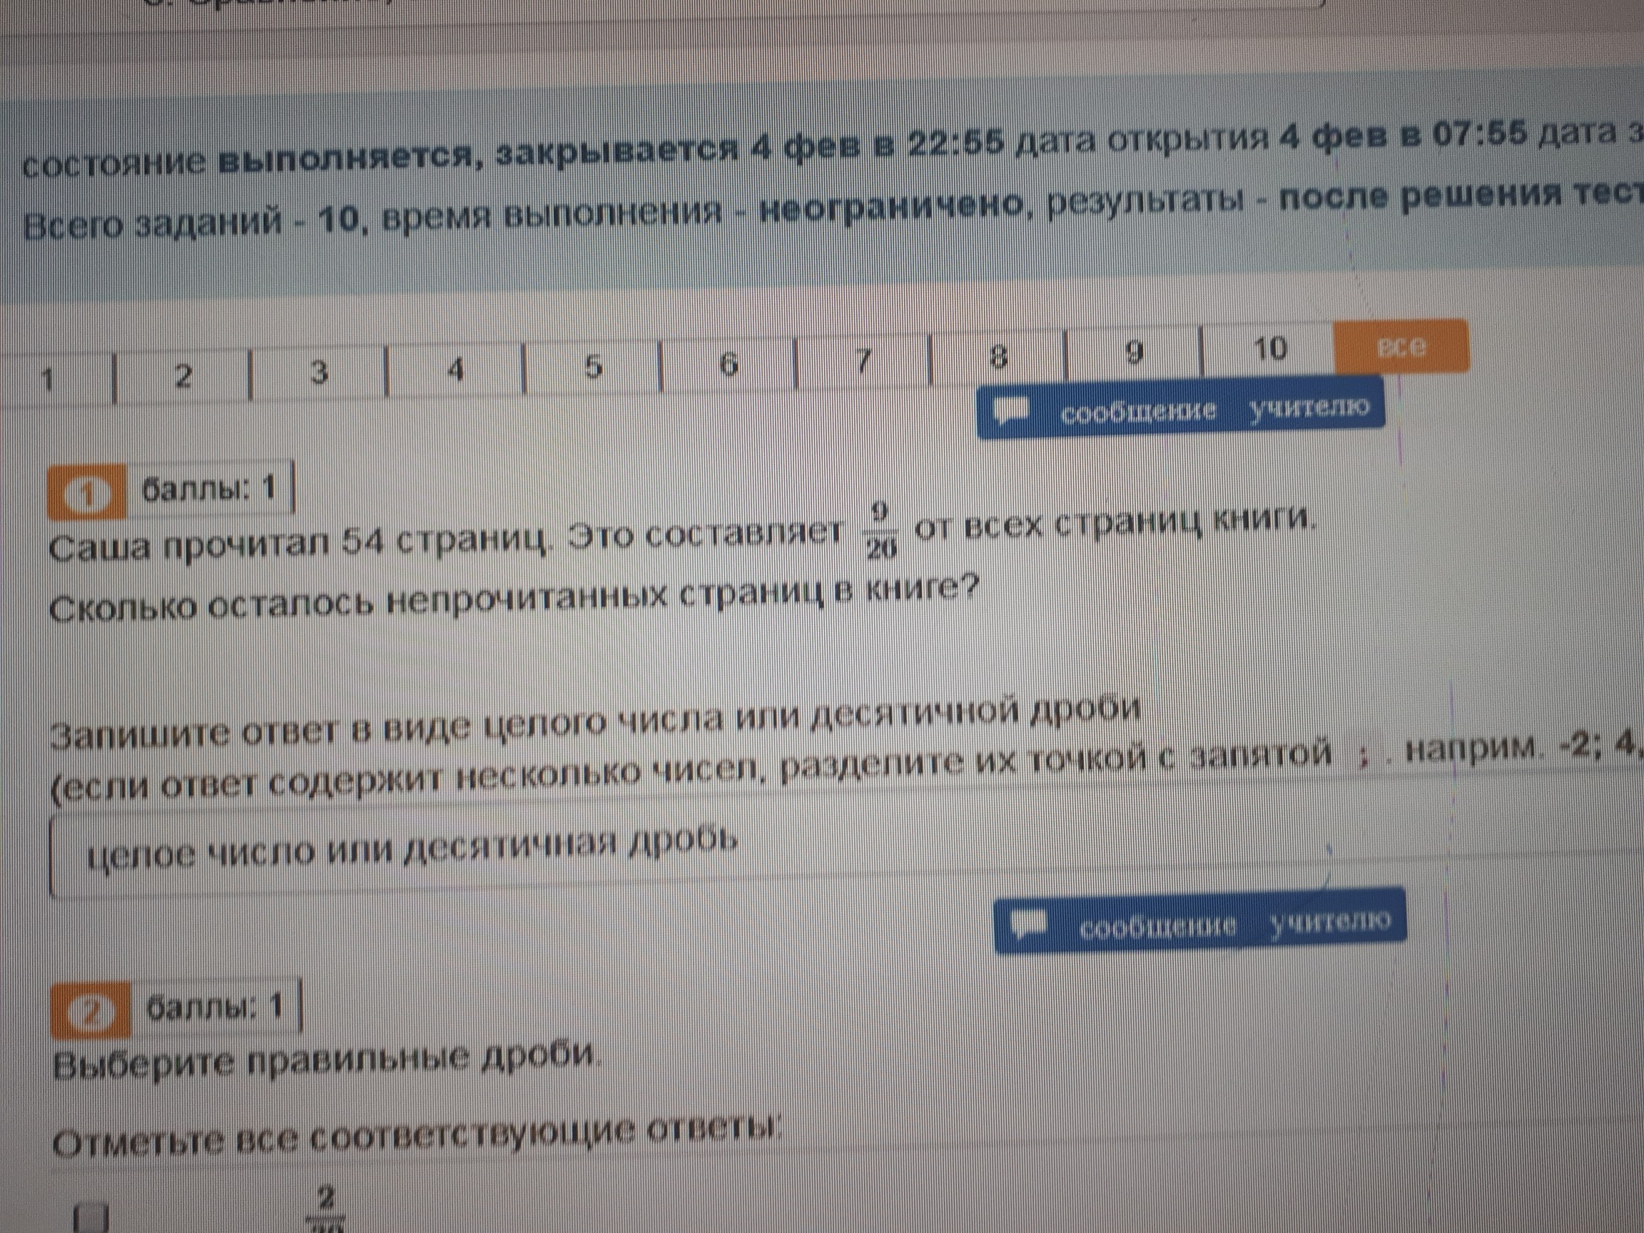Click text 'Выберите правильные дроби.'
The image size is (1644, 1233).
325,1057
